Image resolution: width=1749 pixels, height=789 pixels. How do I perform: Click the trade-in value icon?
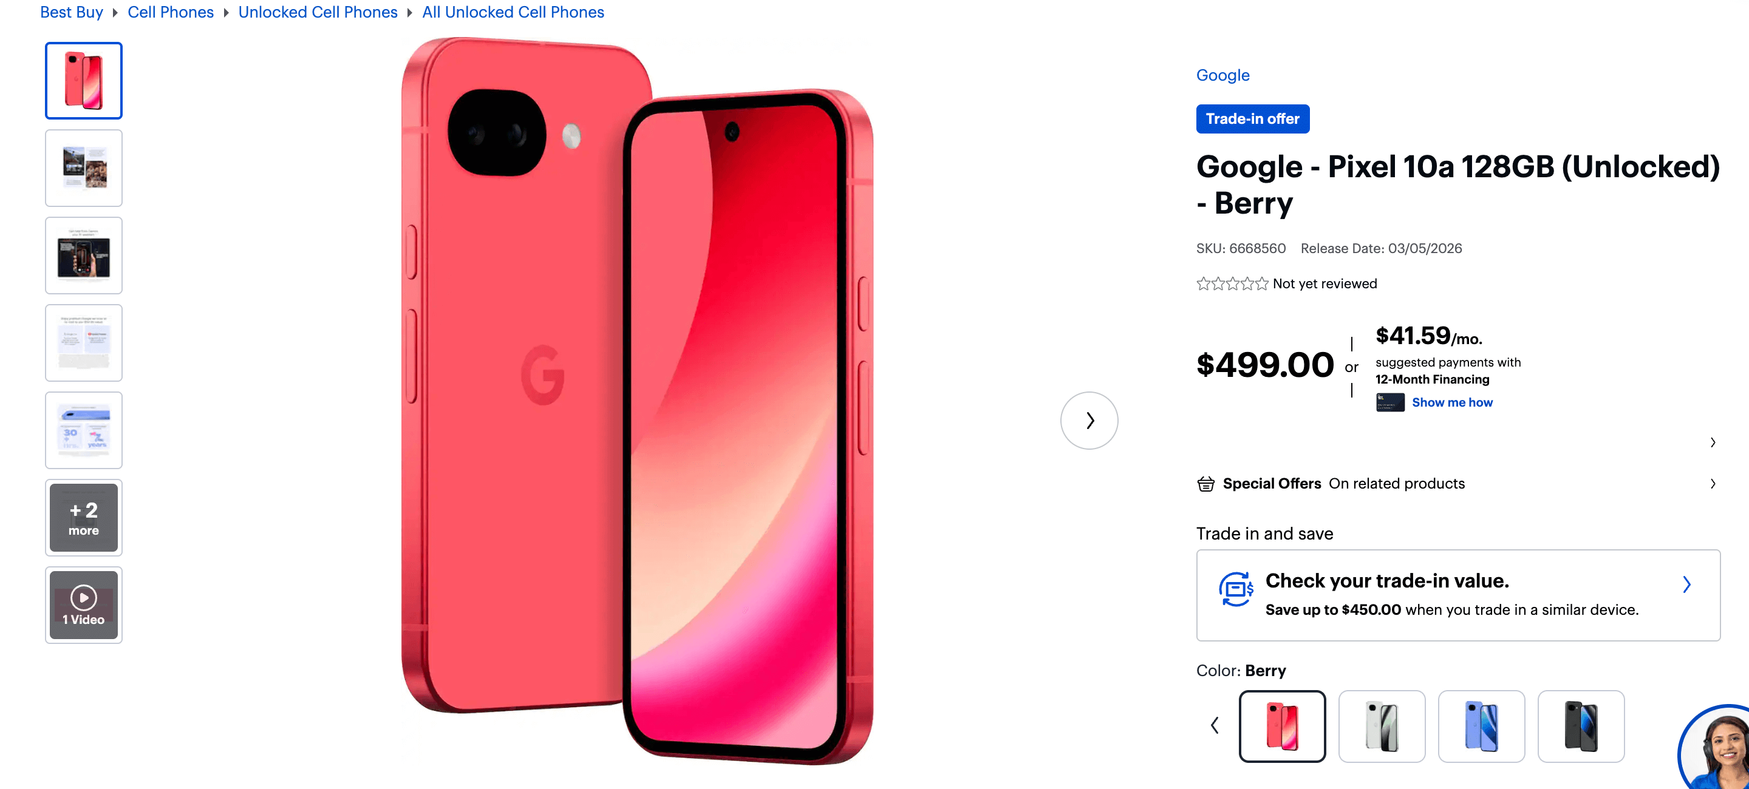[1235, 588]
